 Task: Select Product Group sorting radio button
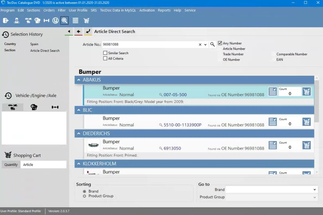click(x=85, y=196)
